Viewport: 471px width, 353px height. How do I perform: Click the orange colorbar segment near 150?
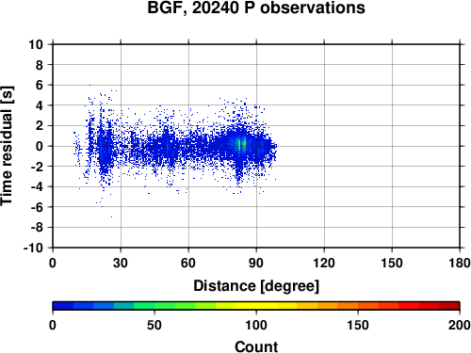click(358, 306)
